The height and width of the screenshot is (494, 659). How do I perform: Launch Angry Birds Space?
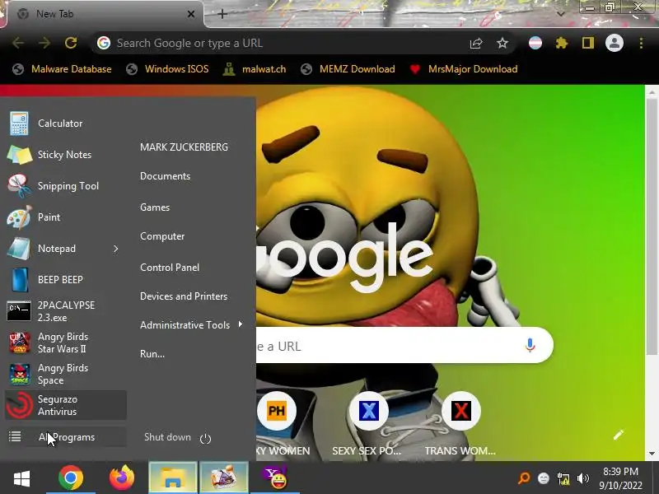65,374
